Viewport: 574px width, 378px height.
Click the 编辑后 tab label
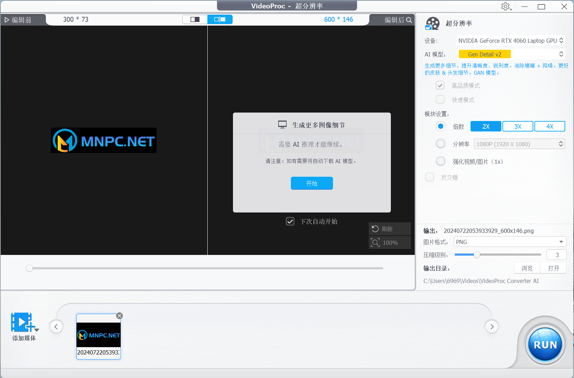(x=394, y=20)
